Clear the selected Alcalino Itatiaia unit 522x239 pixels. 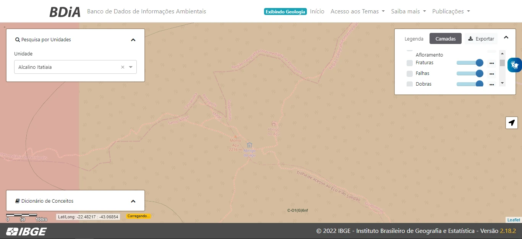(123, 67)
